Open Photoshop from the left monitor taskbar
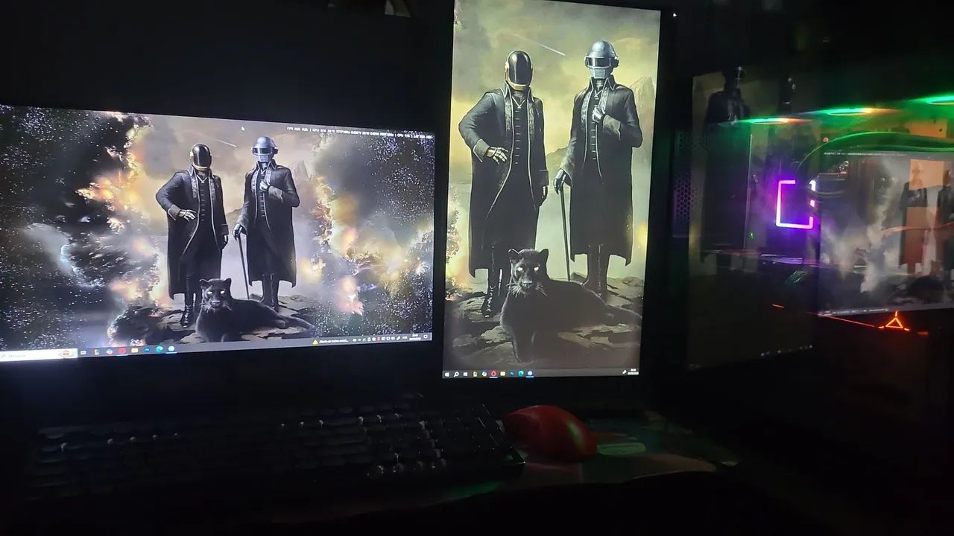954x536 pixels. click(x=148, y=350)
